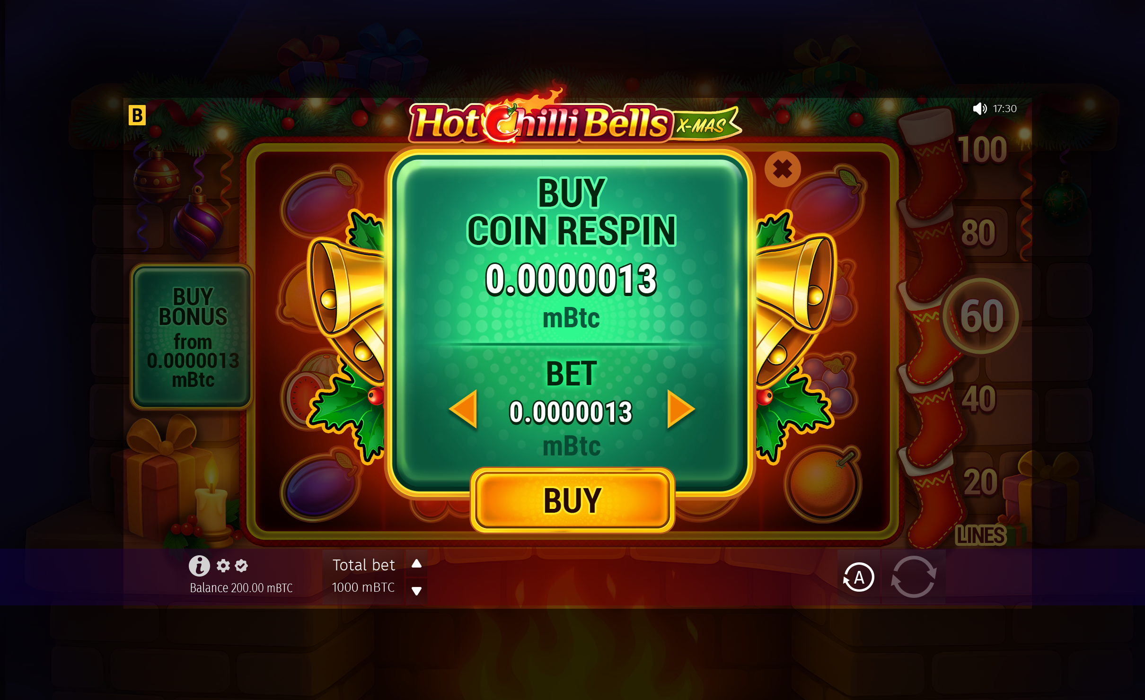The height and width of the screenshot is (700, 1145).
Task: Mute the game sound speaker icon
Action: (980, 109)
